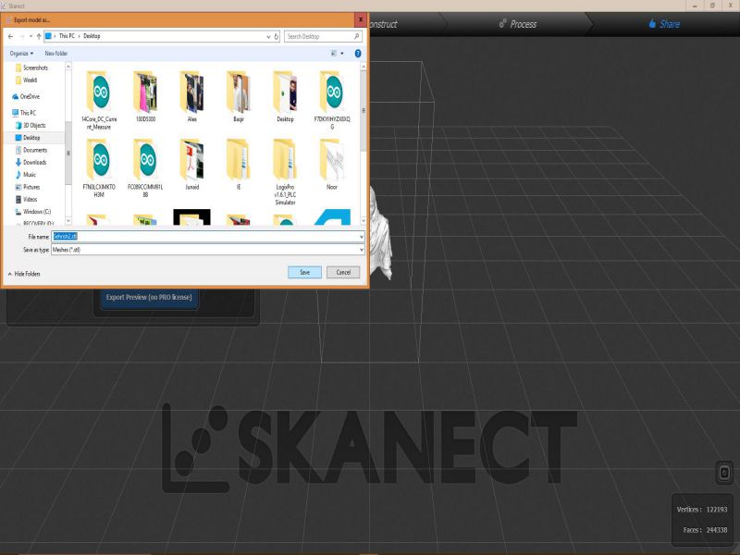Select the FTN0LCXIMKT0H3M folder
This screenshot has height=555, width=740.
tap(99, 168)
